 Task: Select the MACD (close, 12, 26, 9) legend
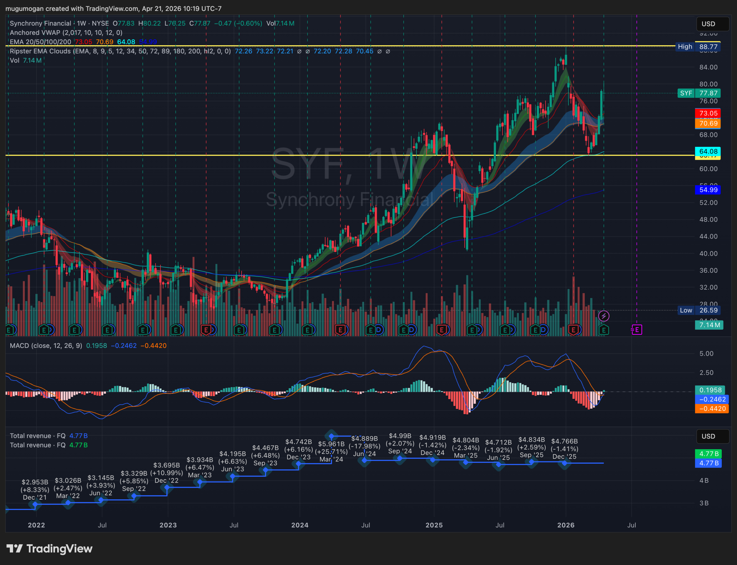click(x=46, y=346)
